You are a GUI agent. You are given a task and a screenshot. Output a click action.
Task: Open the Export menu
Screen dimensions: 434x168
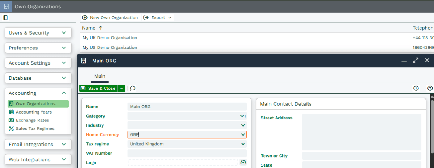tap(158, 18)
